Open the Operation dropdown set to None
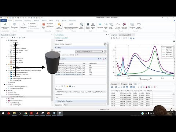This screenshot has width=176, height=132. pos(85,105)
